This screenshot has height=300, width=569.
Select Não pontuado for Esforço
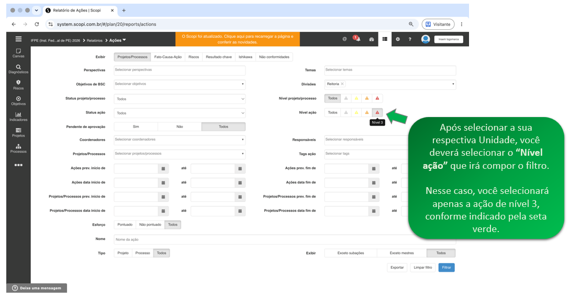pos(150,225)
